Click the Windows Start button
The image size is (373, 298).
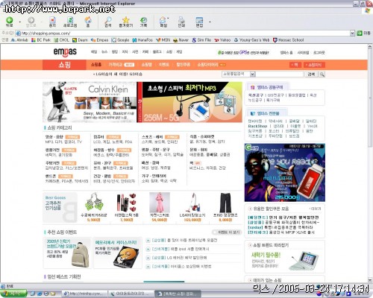coord(13,294)
